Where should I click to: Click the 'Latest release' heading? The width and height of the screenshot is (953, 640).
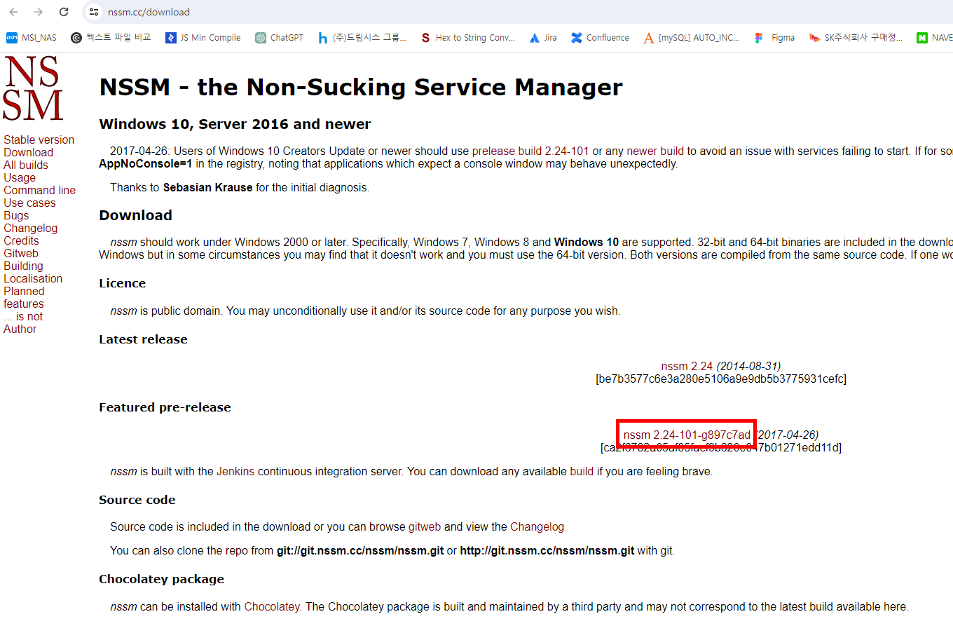(x=143, y=339)
